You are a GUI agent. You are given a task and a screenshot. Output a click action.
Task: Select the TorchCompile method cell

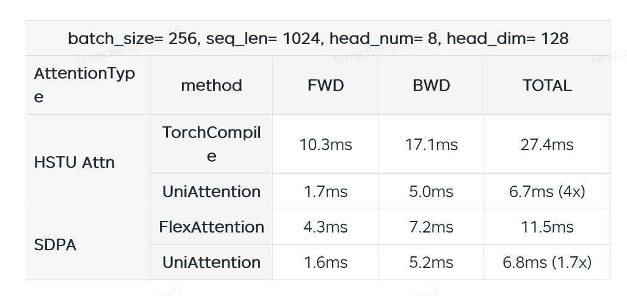pos(211,144)
